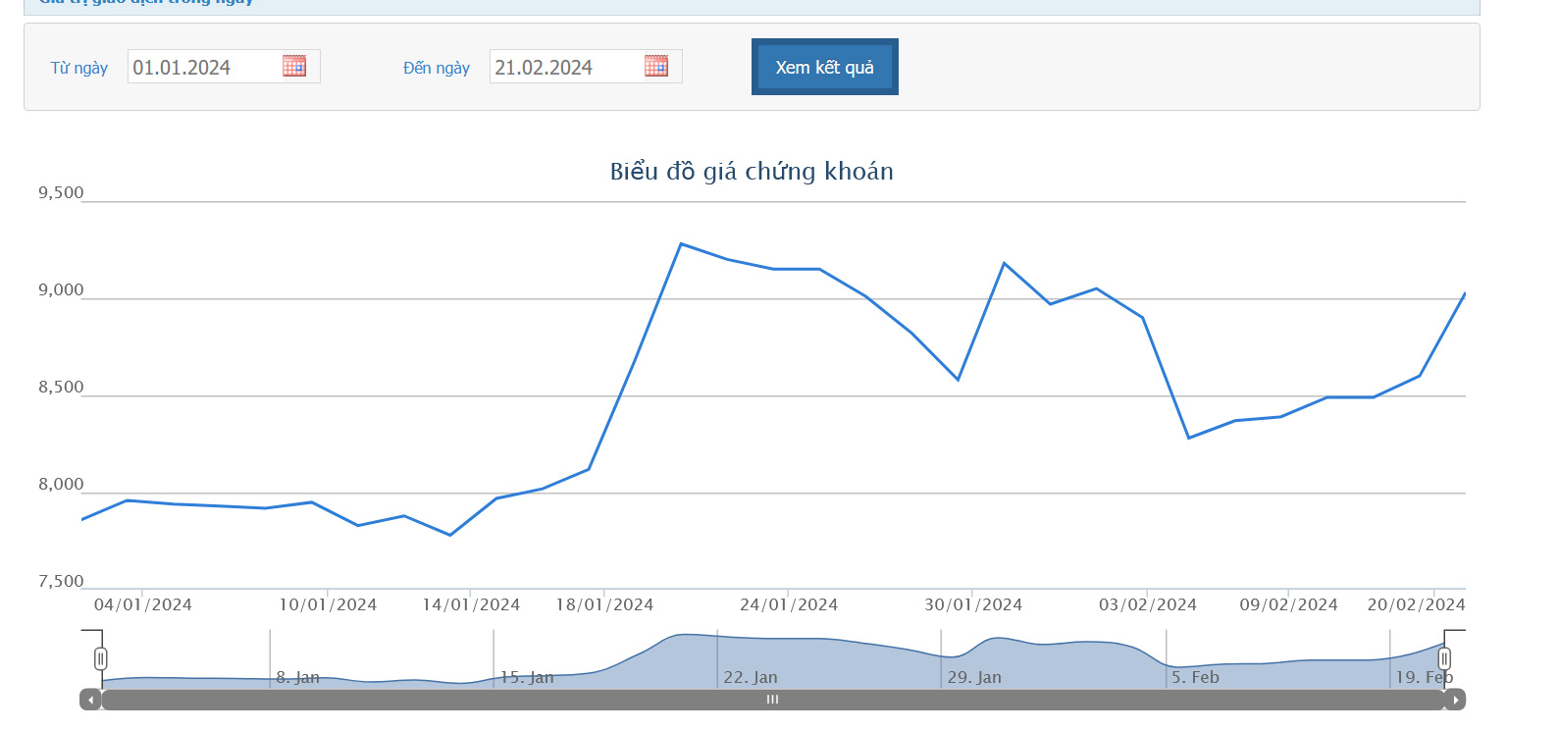Screen dimensions: 1559x731
Task: Open the 'Đến ngày' calendar picker icon
Action: [656, 67]
